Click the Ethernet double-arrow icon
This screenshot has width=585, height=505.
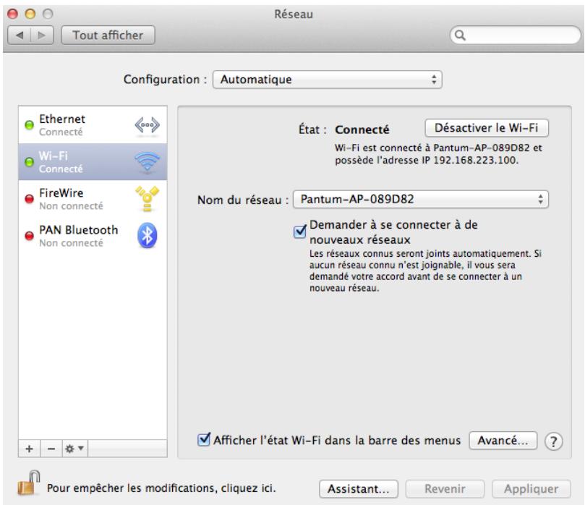(147, 124)
